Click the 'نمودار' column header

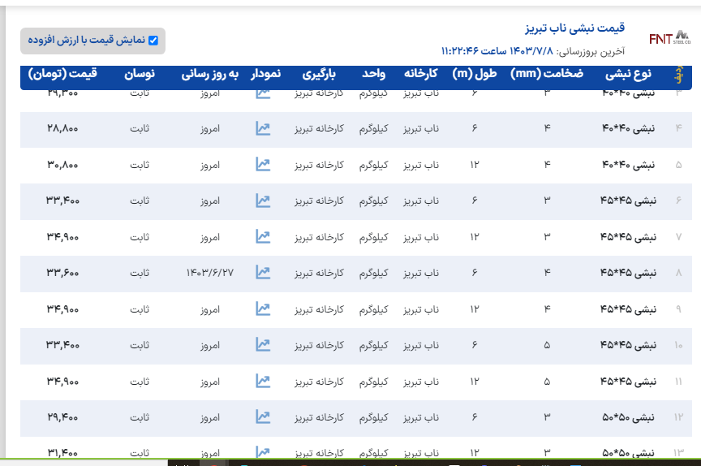coord(265,74)
